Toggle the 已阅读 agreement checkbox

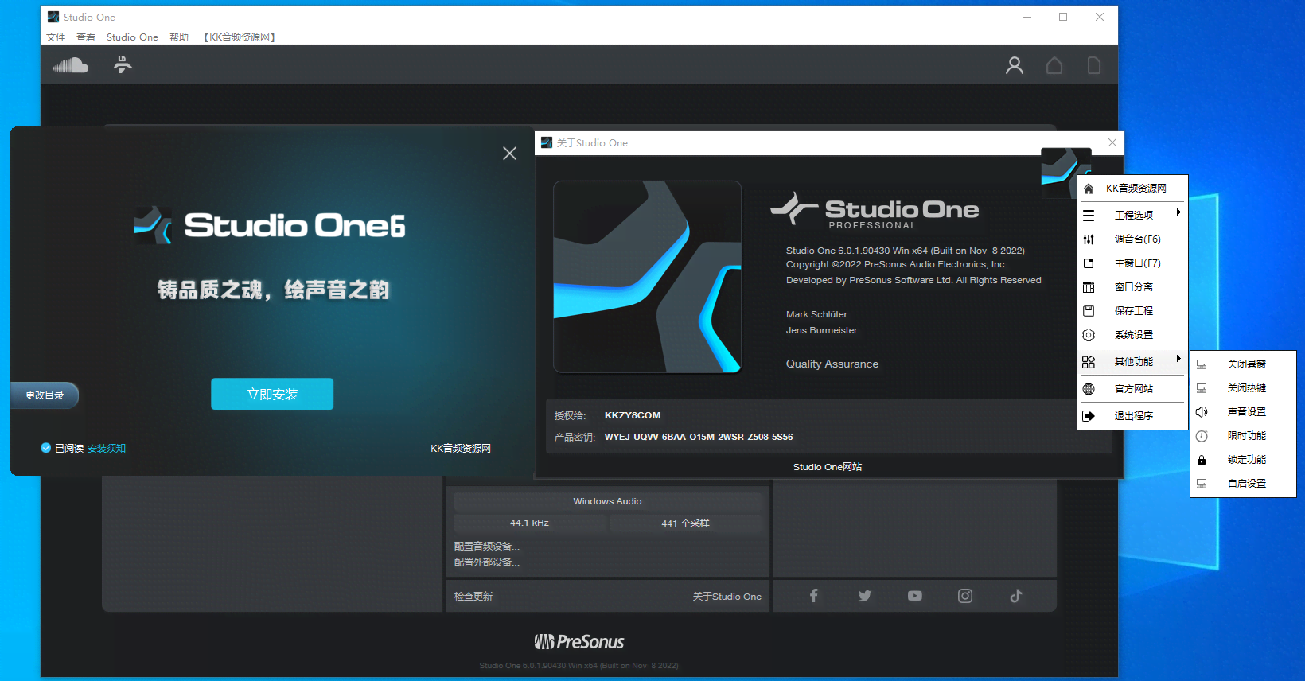click(46, 448)
